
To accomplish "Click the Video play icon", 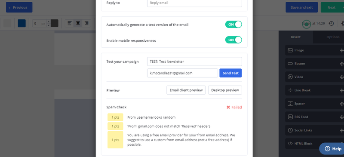I will click(x=290, y=77).
